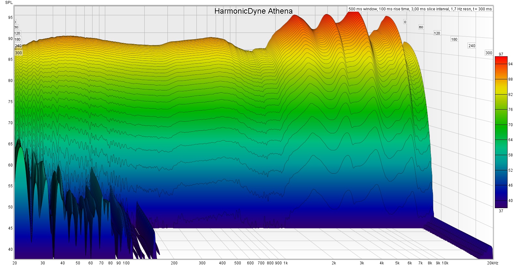Click the 240 label on left time axis
518x267 pixels.
coord(18,46)
